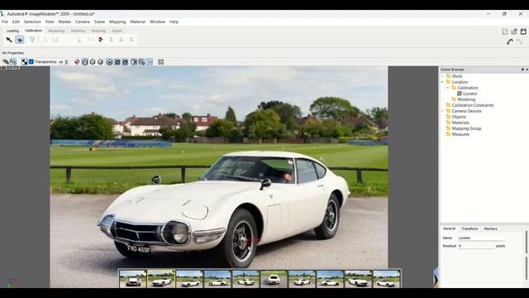Click the image and model view icon
This screenshot has height=298, width=529.
coord(141,62)
